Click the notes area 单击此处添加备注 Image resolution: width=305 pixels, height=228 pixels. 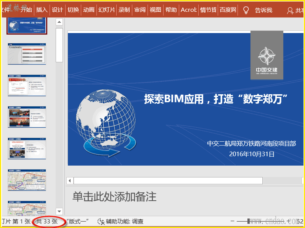[x=114, y=196]
